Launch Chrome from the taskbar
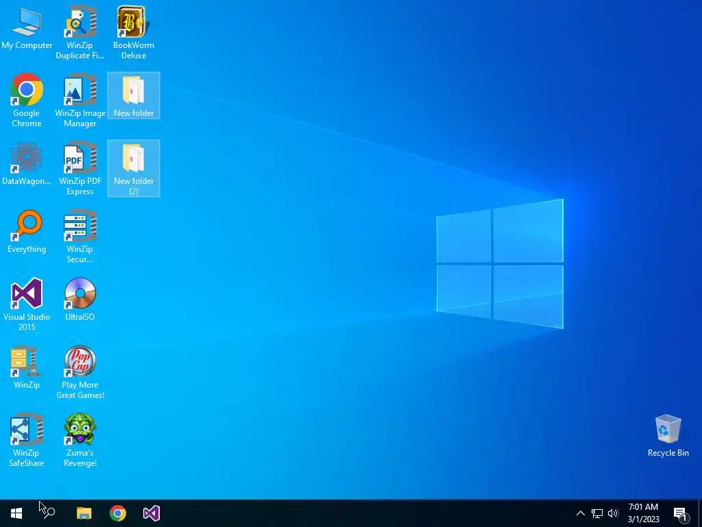This screenshot has height=527, width=702. pos(118,513)
